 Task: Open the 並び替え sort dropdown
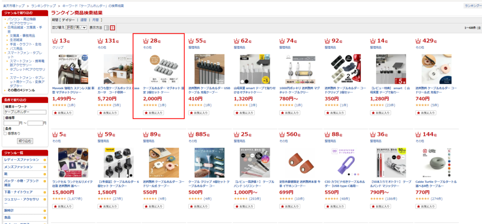76,28
